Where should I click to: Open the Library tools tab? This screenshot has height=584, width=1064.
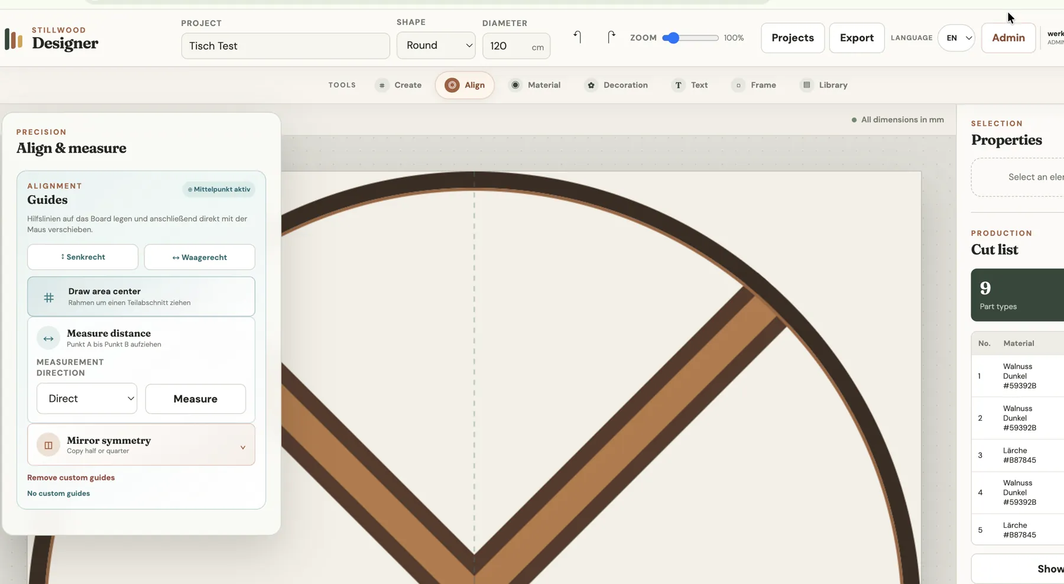(823, 85)
